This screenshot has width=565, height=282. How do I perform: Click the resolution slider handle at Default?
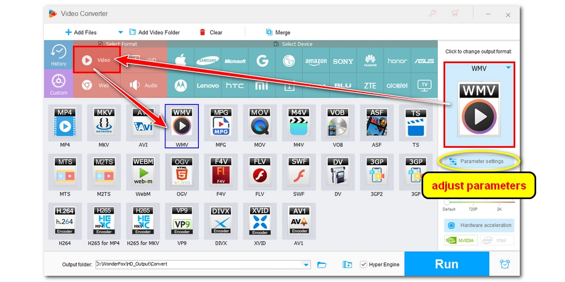click(x=447, y=202)
